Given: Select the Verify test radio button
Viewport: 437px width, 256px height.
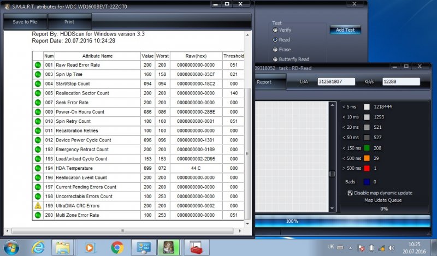Looking at the screenshot, I should pos(275,30).
